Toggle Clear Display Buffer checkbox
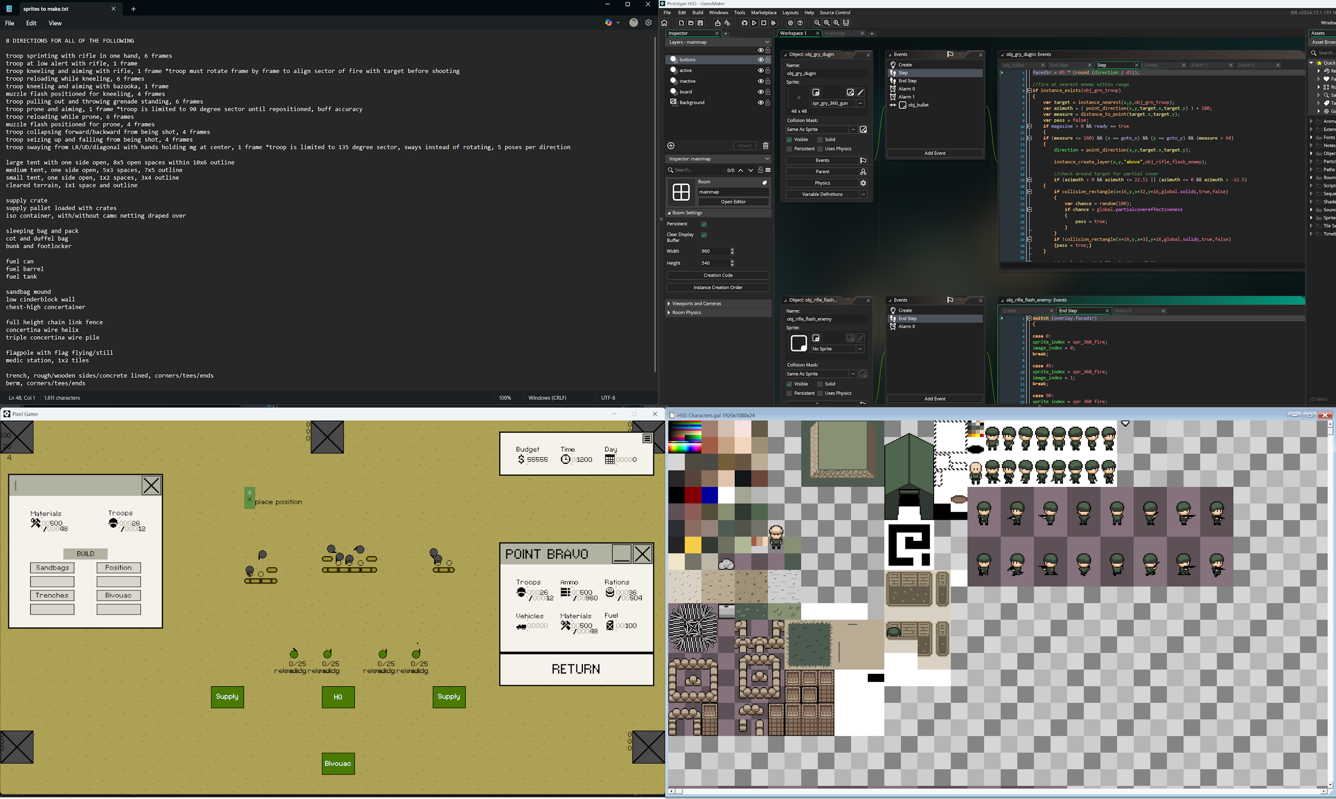Viewport: 1336px width, 799px height. pos(704,235)
